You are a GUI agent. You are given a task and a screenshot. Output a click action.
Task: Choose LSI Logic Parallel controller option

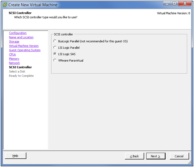click(x=55, y=48)
